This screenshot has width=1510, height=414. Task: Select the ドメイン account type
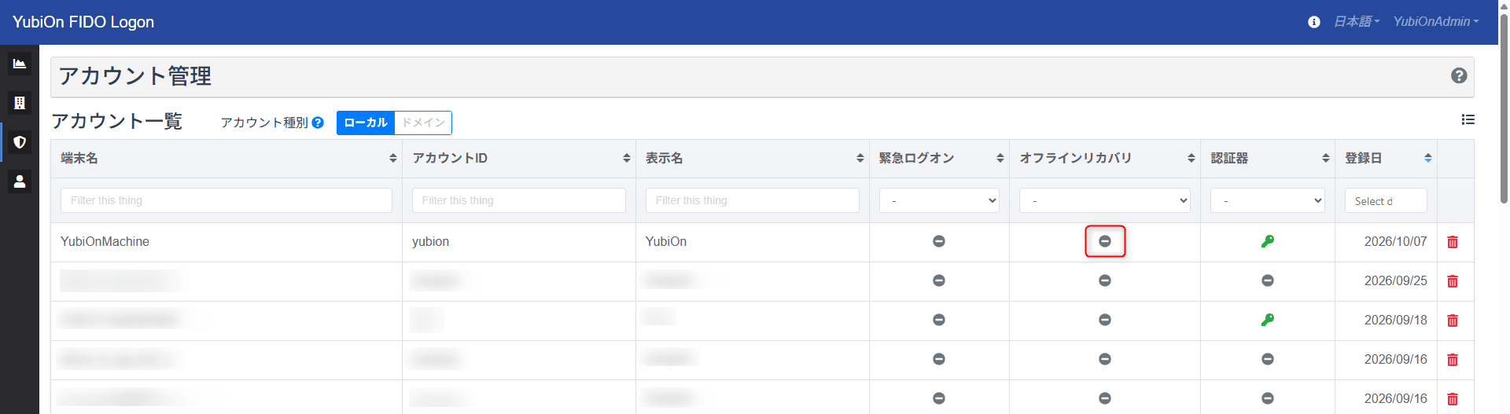pyautogui.click(x=423, y=123)
